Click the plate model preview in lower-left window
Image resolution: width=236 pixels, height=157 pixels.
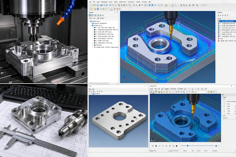click(x=118, y=121)
